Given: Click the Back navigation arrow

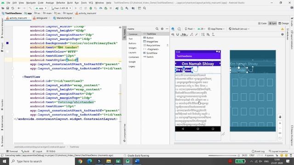Looking at the screenshot, I should (19, 8).
